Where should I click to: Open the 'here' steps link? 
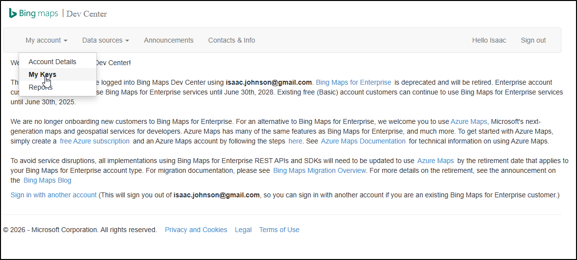295,141
